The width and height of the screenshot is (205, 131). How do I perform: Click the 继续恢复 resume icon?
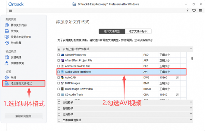point(7,43)
